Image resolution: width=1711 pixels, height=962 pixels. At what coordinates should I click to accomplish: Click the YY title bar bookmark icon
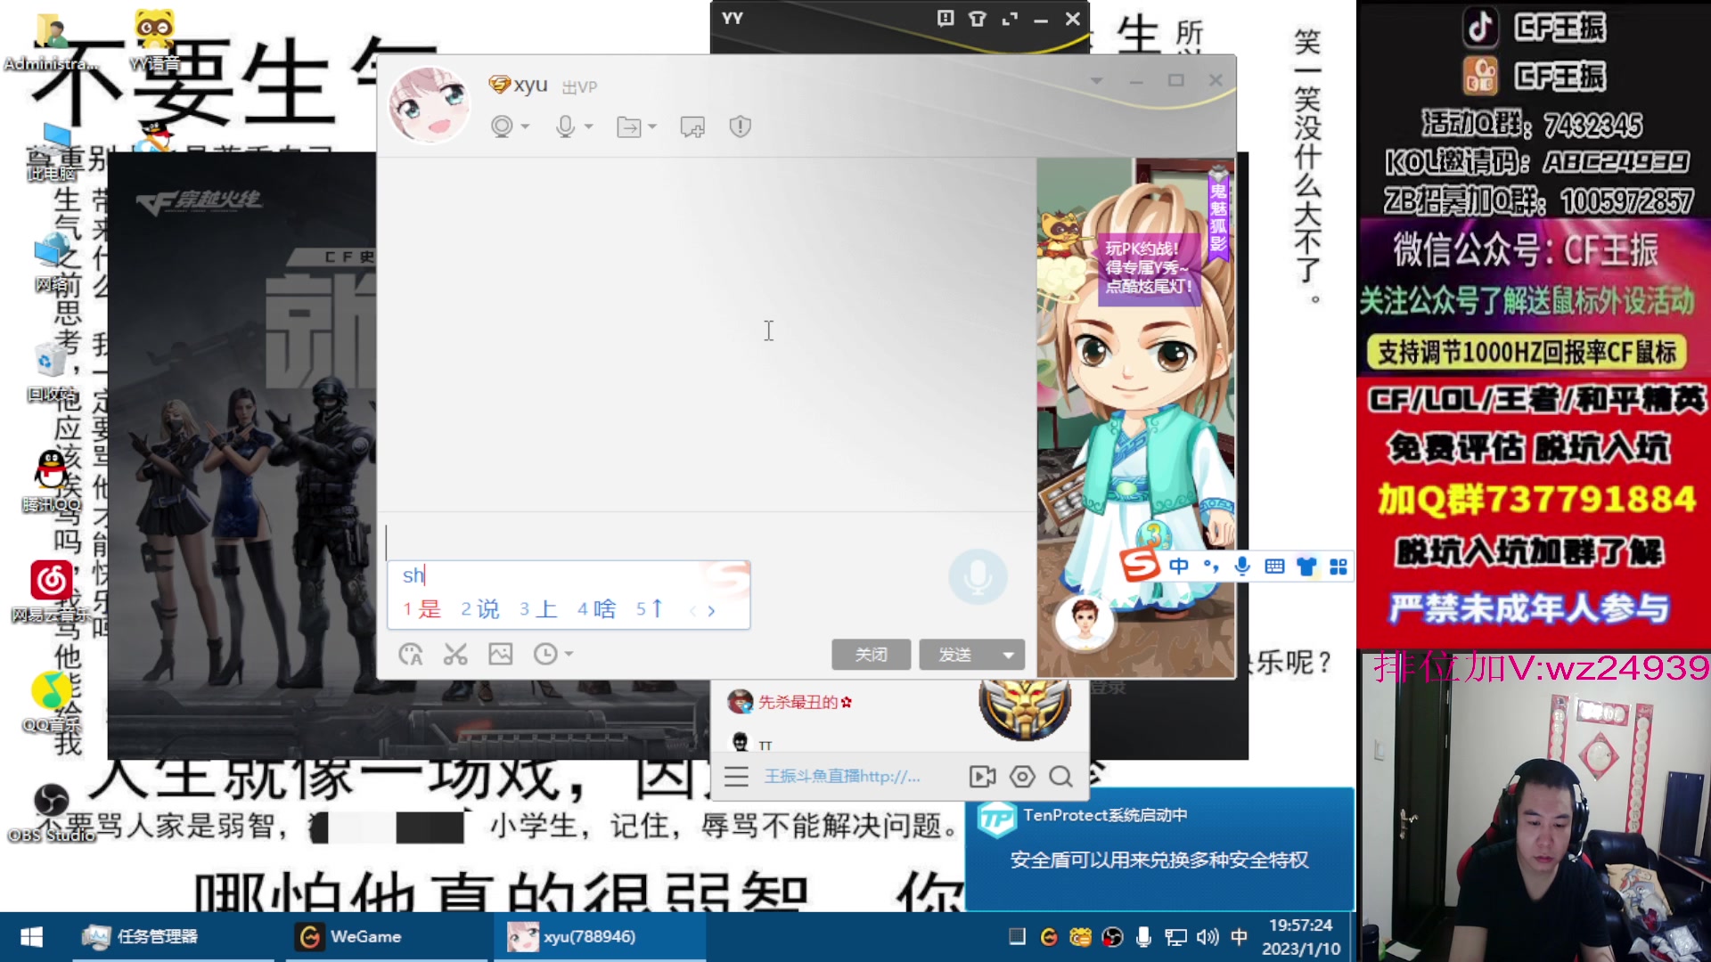pos(946,19)
